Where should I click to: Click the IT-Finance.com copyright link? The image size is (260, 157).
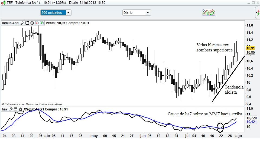tap(13, 104)
